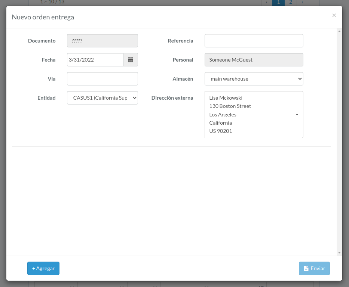Viewport: 349px width, 287px height.
Task: Open the Fecha calendar date picker
Action: coord(131,60)
